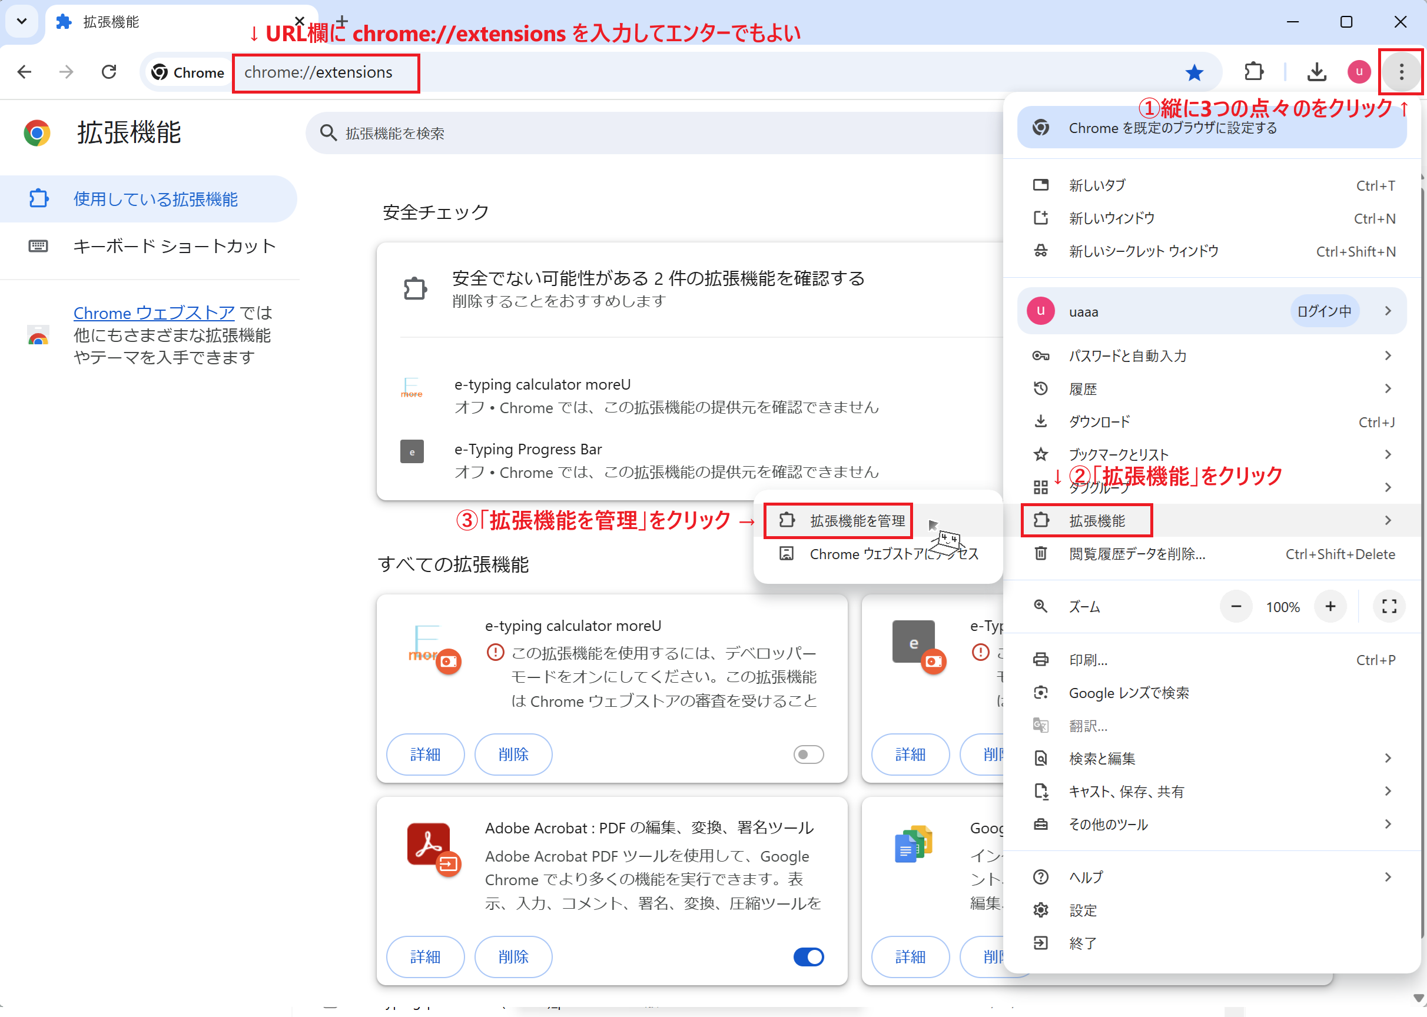Image resolution: width=1427 pixels, height=1017 pixels.
Task: Open the uaaa profile row
Action: [1212, 311]
